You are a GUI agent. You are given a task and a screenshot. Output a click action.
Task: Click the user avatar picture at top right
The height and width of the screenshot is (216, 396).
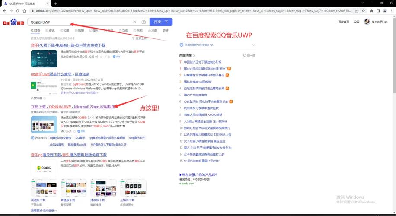click(x=367, y=22)
